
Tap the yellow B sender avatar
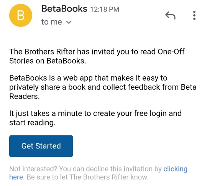(x=21, y=15)
